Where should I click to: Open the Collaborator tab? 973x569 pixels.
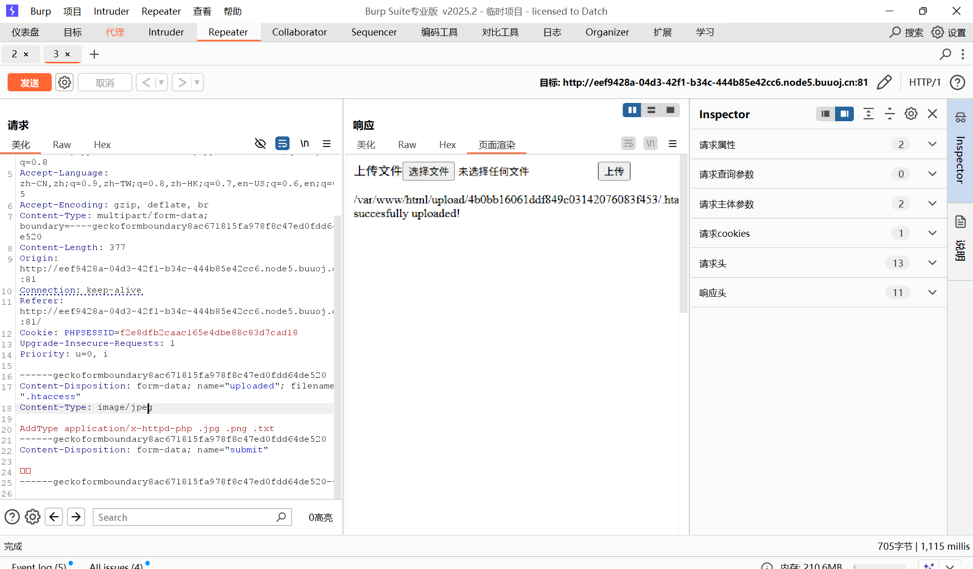tap(300, 32)
